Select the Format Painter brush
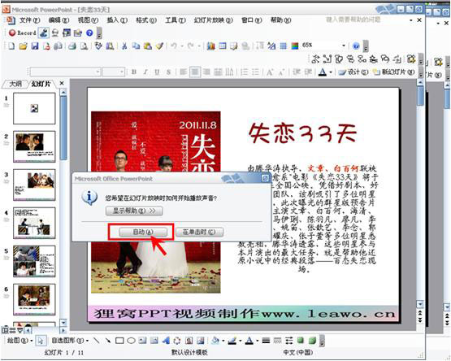The width and height of the screenshot is (451, 361). 159,46
